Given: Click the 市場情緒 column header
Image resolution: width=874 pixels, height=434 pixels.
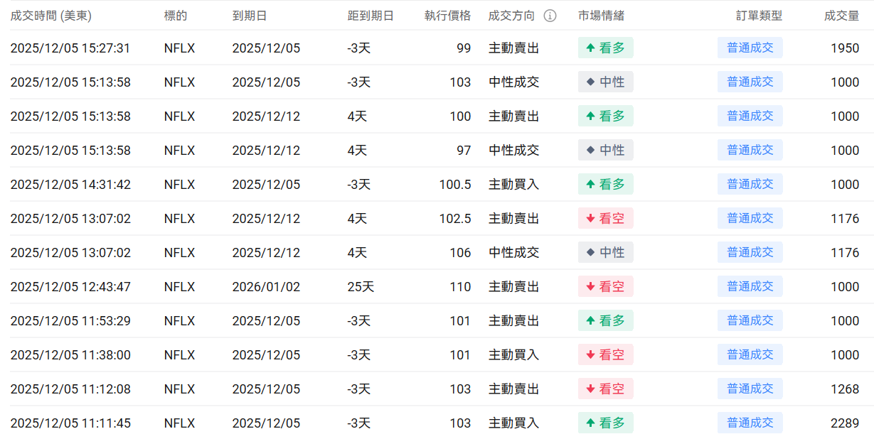Looking at the screenshot, I should pyautogui.click(x=601, y=16).
